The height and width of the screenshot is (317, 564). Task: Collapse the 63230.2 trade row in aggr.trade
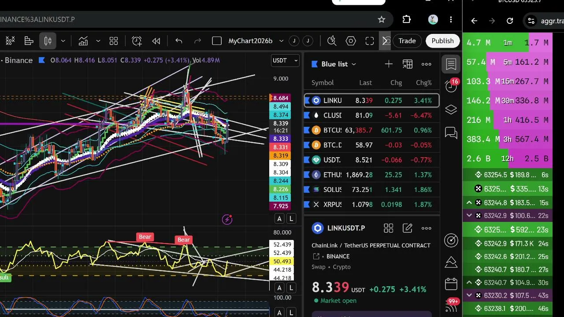[x=469, y=296]
